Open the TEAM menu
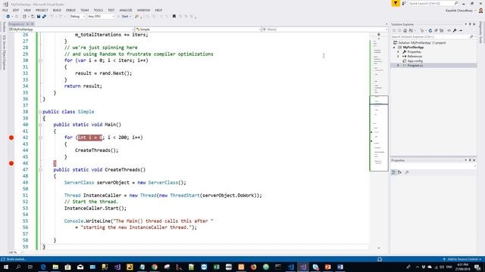 84,10
